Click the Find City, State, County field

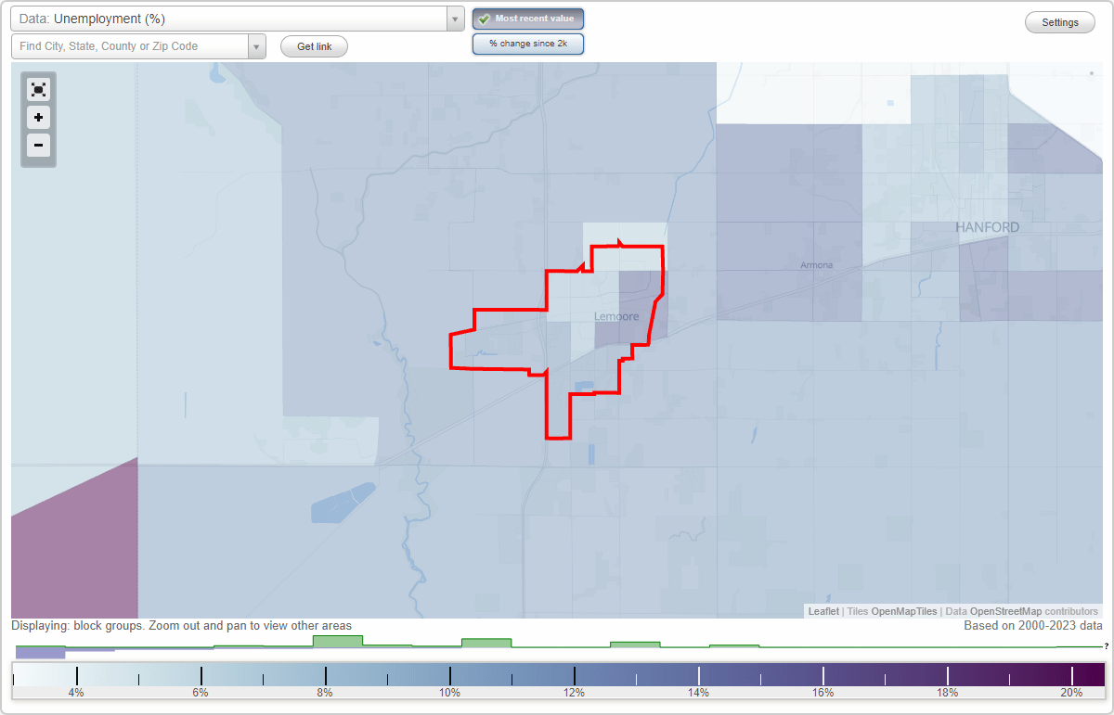click(130, 45)
